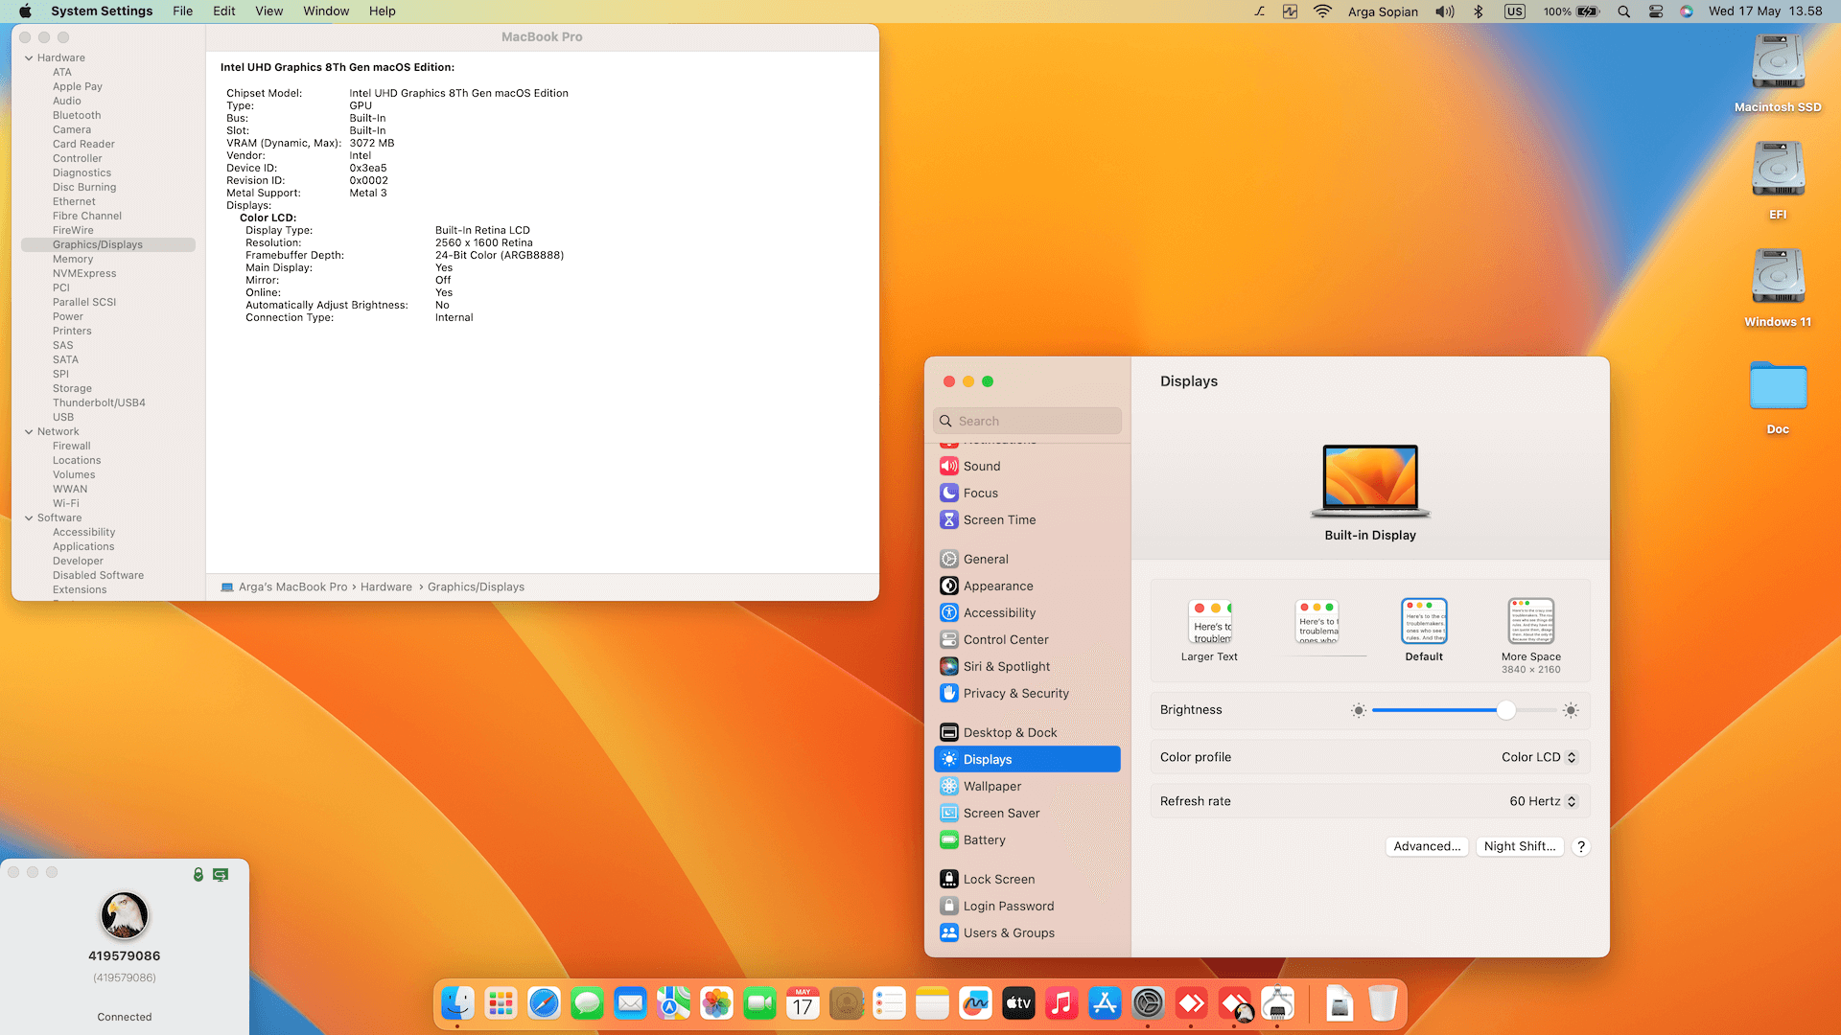Click the Night Shift... button
This screenshot has width=1841, height=1035.
(1519, 846)
